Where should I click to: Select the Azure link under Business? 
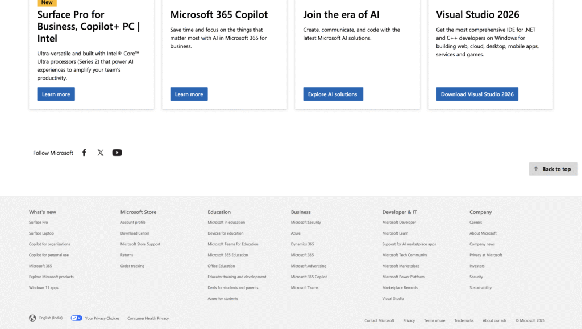[x=296, y=233]
